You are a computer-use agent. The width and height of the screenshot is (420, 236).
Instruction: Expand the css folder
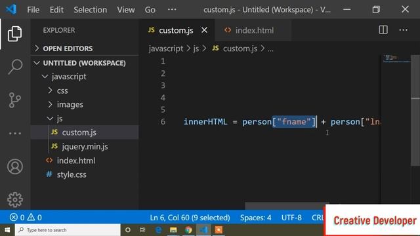85,90
